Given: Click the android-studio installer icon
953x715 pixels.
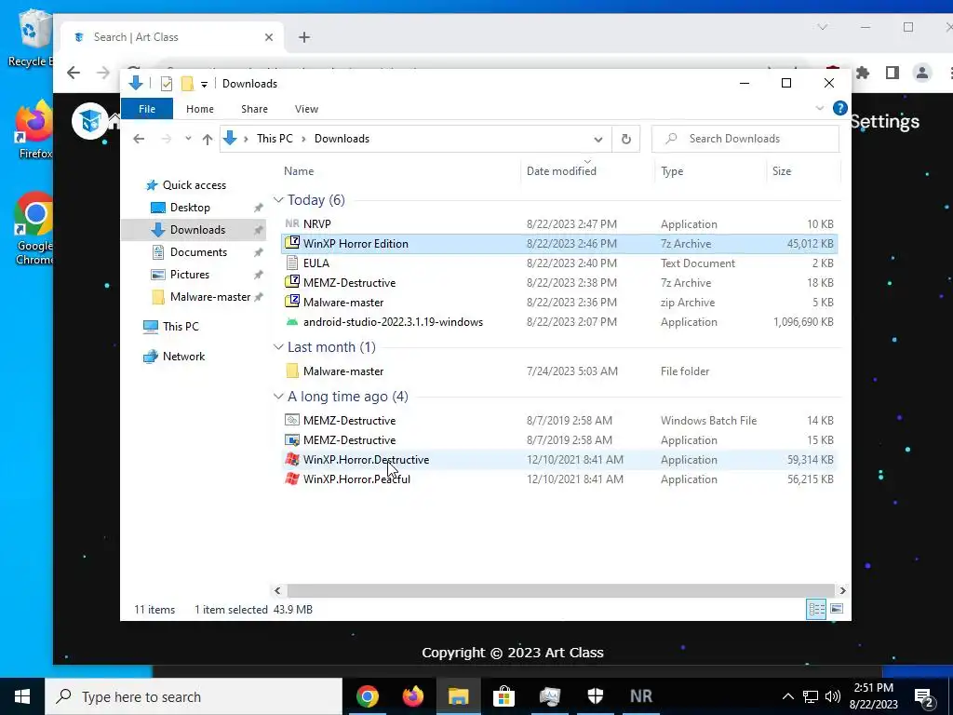Looking at the screenshot, I should [x=292, y=321].
